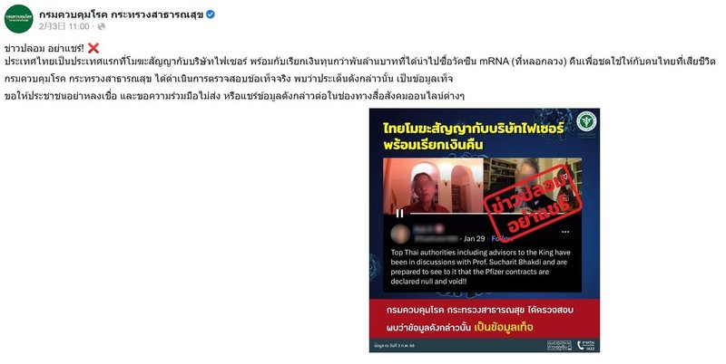Click the pause button in the video
Screen dimensions: 726x364
point(399,214)
